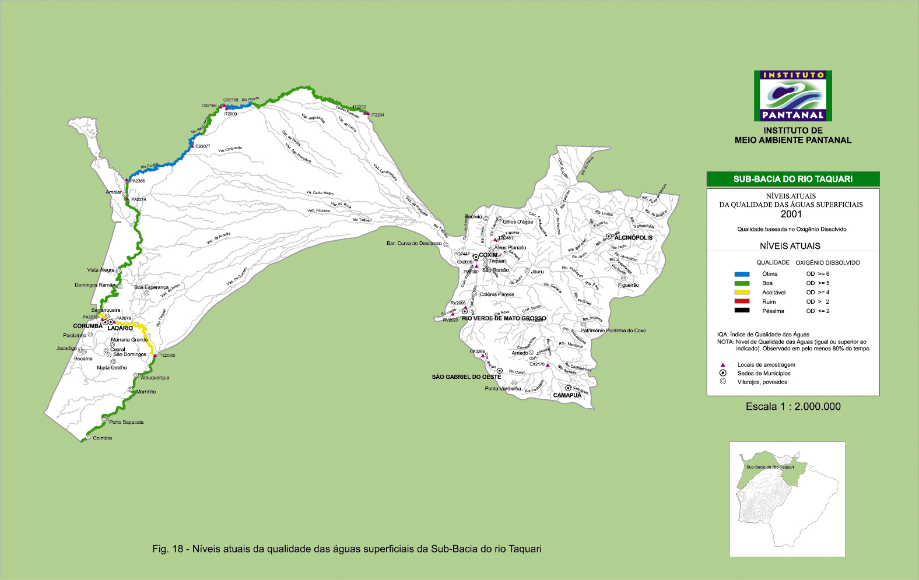Viewport: 919px width, 580px height.
Task: Click the SUB-BACIA DO RIO TAQUARI header
Action: [792, 179]
